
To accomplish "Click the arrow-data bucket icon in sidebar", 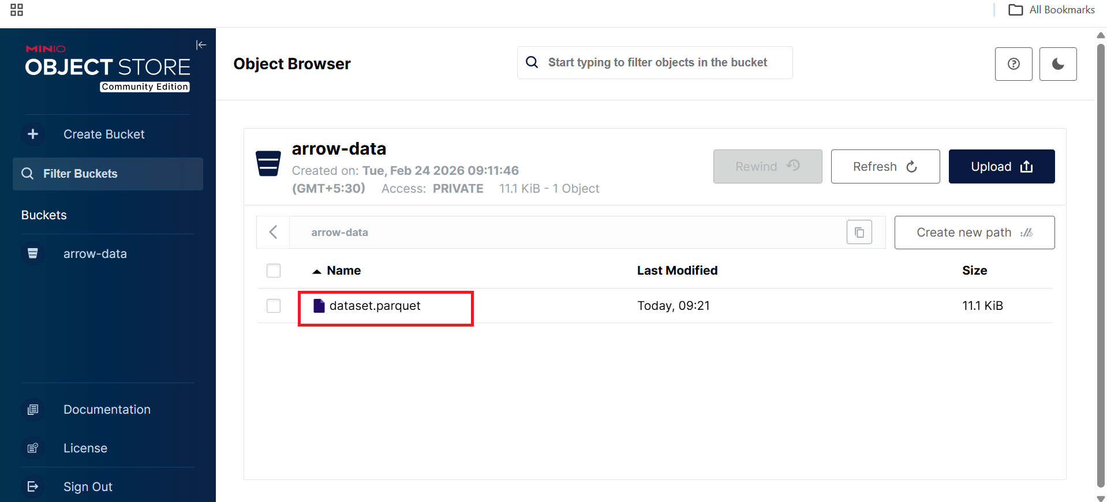I will (33, 253).
